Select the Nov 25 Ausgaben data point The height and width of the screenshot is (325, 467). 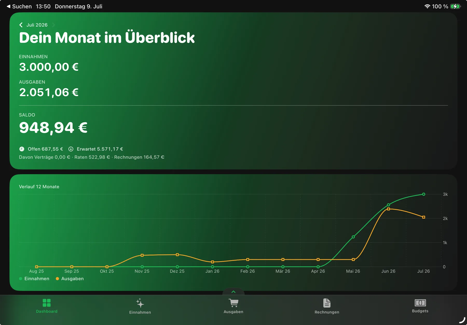142,255
